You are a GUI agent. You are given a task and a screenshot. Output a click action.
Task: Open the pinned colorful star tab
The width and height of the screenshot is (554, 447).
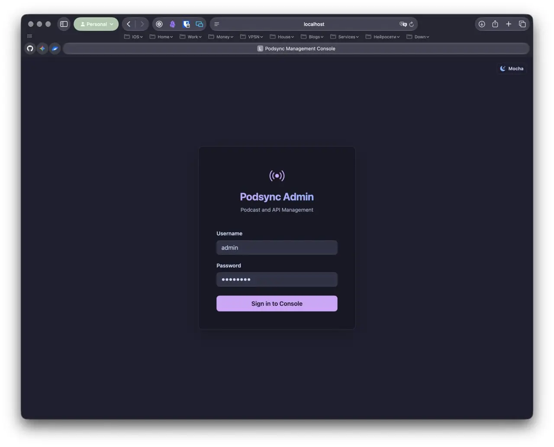(42, 49)
